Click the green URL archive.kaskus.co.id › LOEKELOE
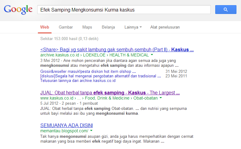 coord(95,55)
